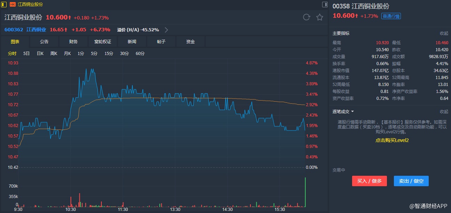Click the 4.87% percentage axis label

coord(312,63)
